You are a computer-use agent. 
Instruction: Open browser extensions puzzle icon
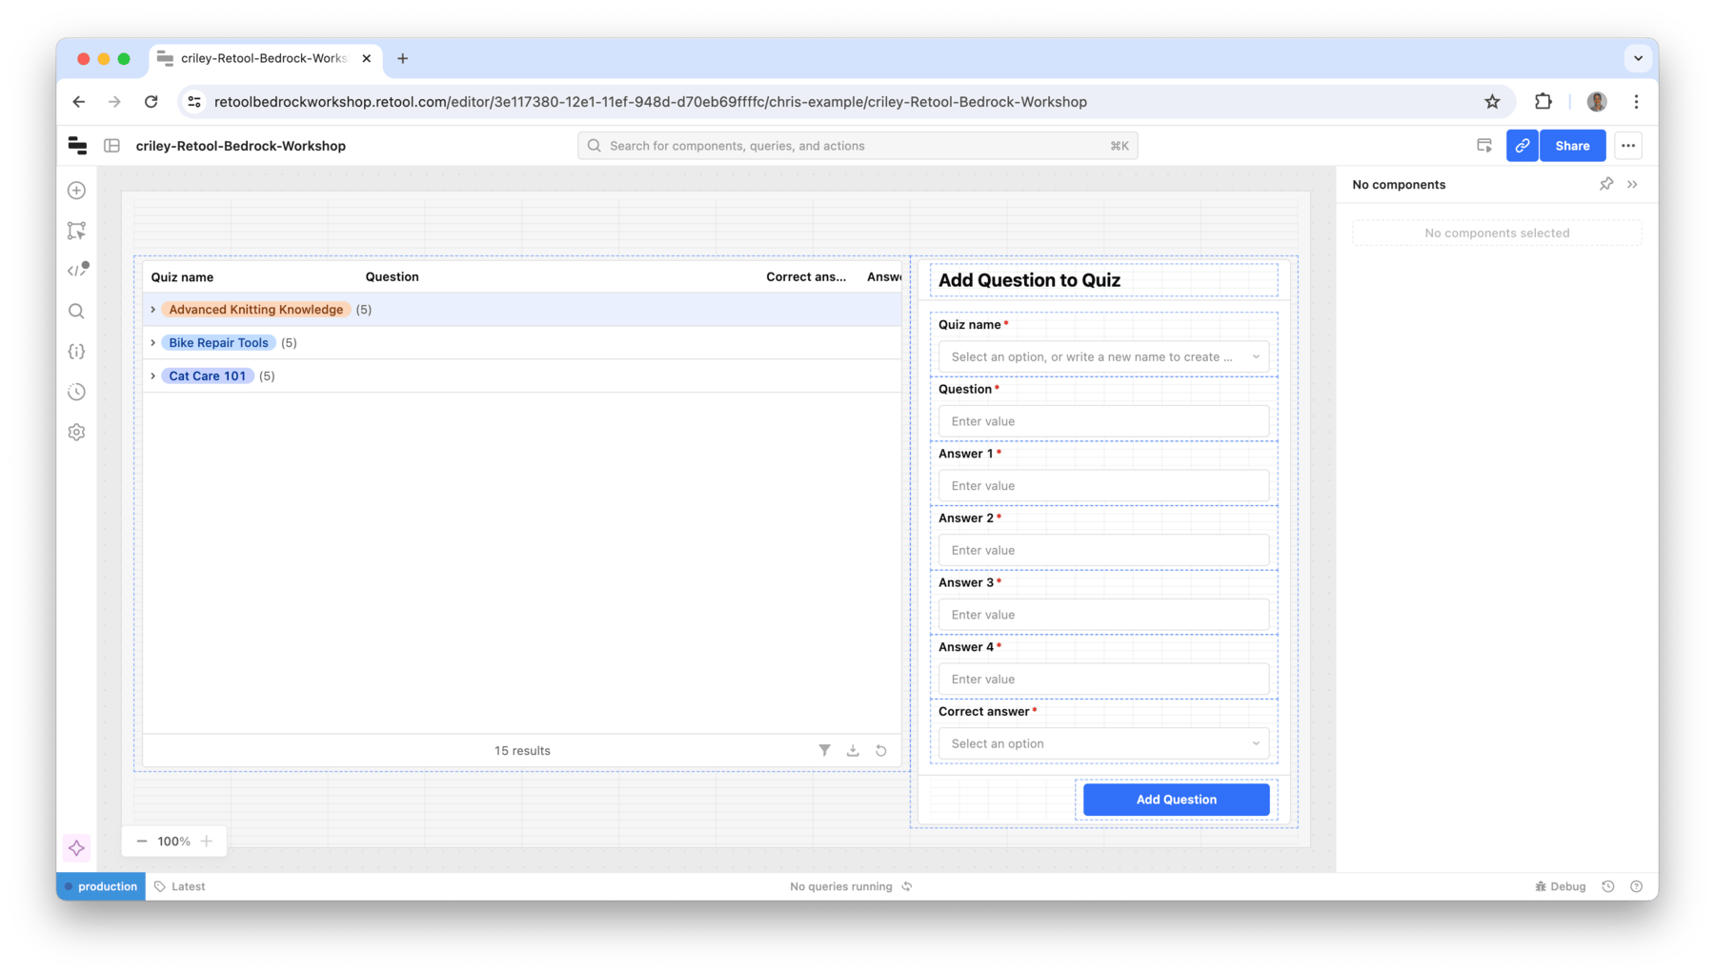[x=1543, y=102]
